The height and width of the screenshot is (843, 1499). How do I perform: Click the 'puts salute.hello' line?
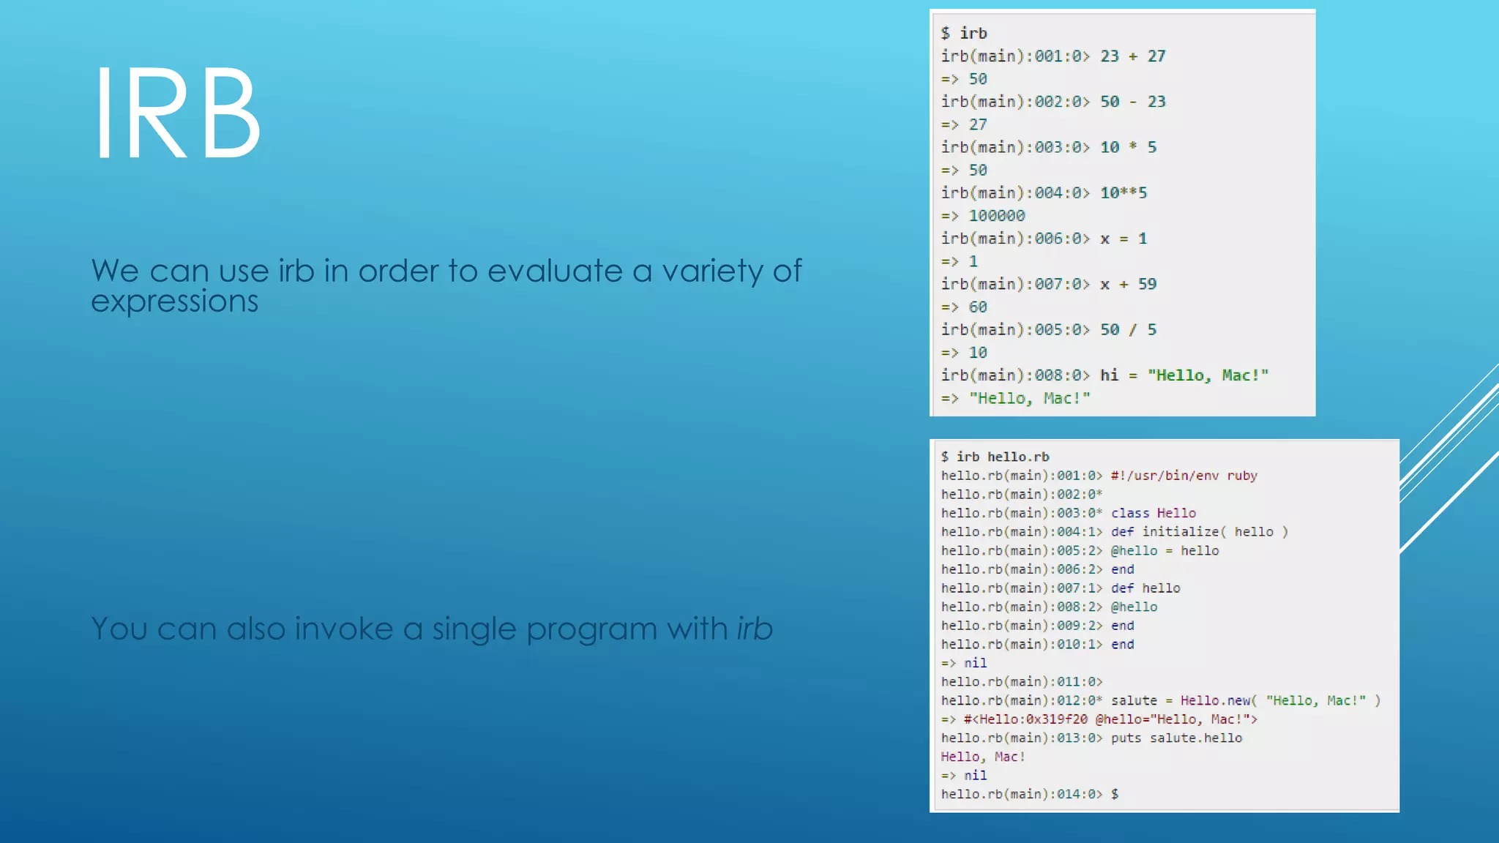point(1091,738)
